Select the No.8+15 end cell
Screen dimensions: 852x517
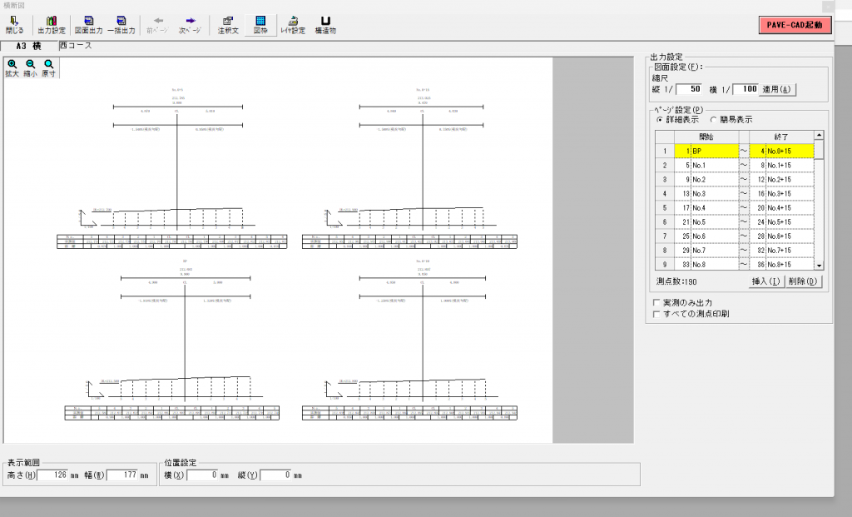click(781, 264)
